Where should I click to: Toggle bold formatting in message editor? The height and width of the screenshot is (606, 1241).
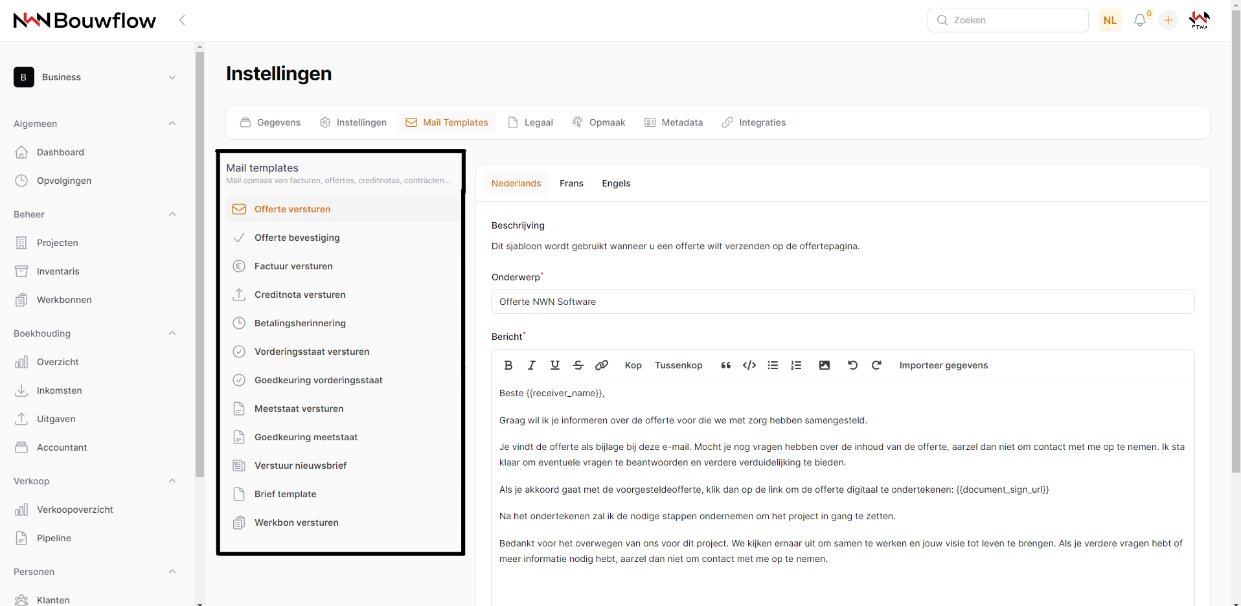[x=508, y=365]
